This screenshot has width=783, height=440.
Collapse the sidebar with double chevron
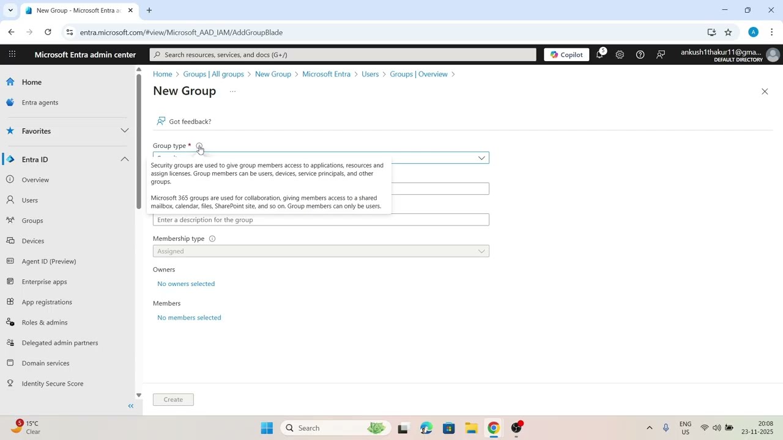(x=130, y=406)
